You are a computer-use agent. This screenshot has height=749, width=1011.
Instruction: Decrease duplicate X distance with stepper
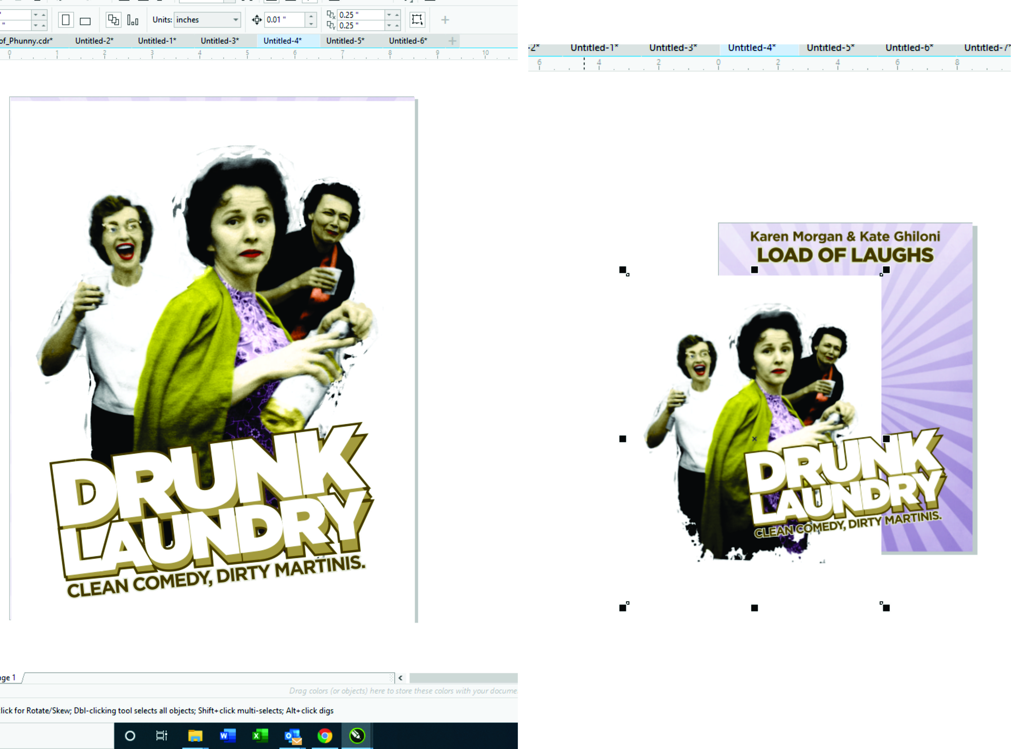pyautogui.click(x=389, y=15)
